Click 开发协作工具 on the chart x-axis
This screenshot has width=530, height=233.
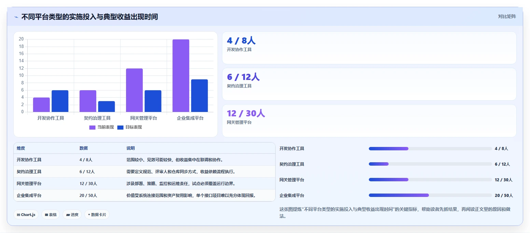click(51, 118)
